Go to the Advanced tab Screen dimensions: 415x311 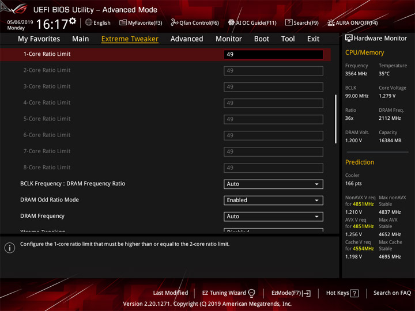187,39
